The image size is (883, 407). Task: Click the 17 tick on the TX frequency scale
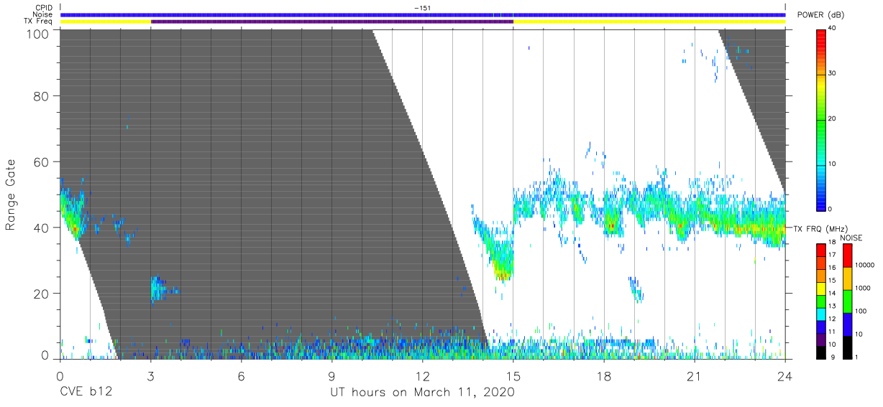[x=832, y=256]
